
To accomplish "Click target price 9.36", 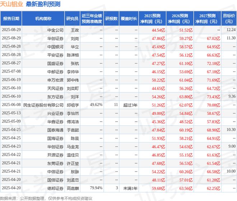I will 232,96.
